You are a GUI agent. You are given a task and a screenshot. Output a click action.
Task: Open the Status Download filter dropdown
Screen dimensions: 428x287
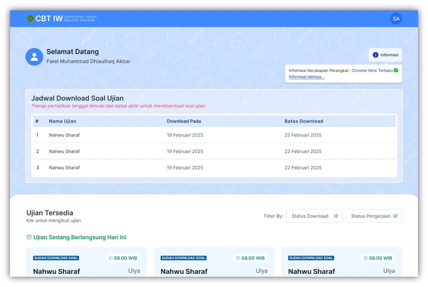tap(314, 216)
